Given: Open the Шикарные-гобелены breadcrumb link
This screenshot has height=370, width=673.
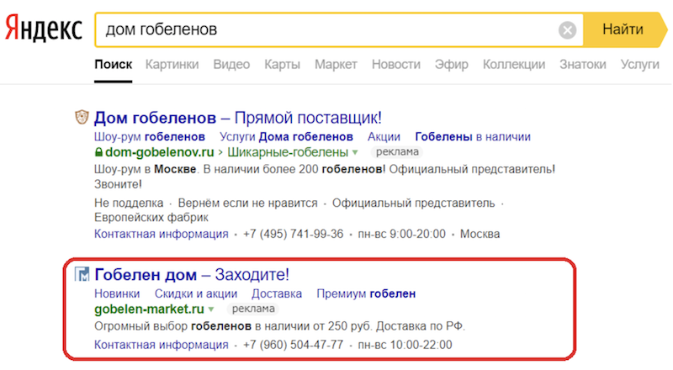Looking at the screenshot, I should point(288,152).
